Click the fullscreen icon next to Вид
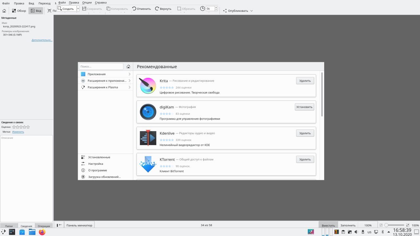Viewport: 420px width, 236px height. [50, 11]
